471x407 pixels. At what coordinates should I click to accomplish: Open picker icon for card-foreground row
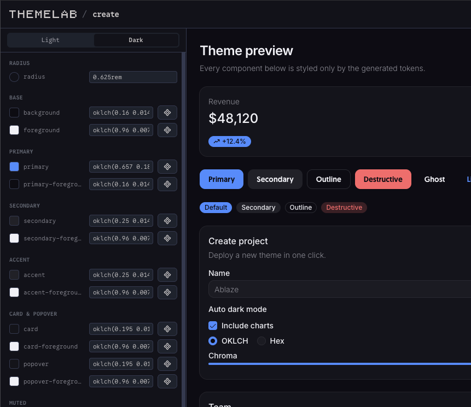coord(167,346)
